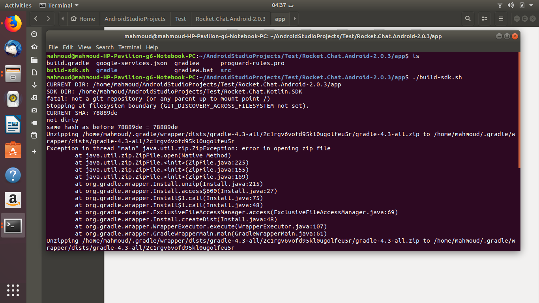Launch Firefox from the dock

(13, 23)
